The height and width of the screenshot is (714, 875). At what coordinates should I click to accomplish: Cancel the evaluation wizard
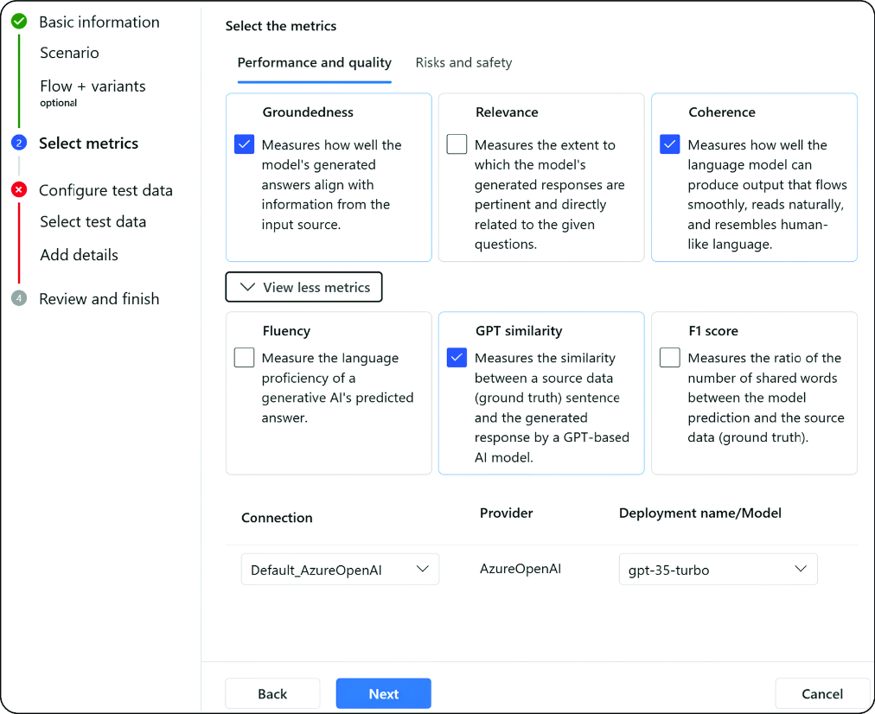point(822,693)
